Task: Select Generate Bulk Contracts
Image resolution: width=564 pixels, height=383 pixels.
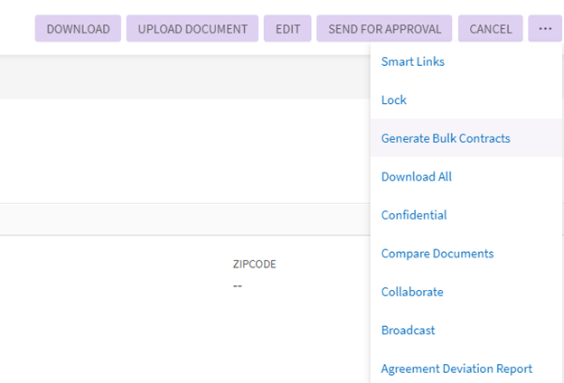Action: coord(446,138)
